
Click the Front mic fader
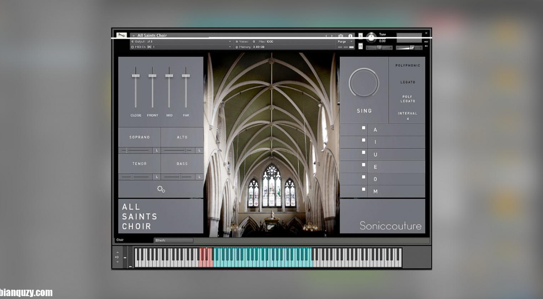pyautogui.click(x=152, y=76)
